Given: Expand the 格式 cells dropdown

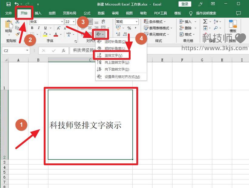Looking at the screenshot, I should 194,34.
